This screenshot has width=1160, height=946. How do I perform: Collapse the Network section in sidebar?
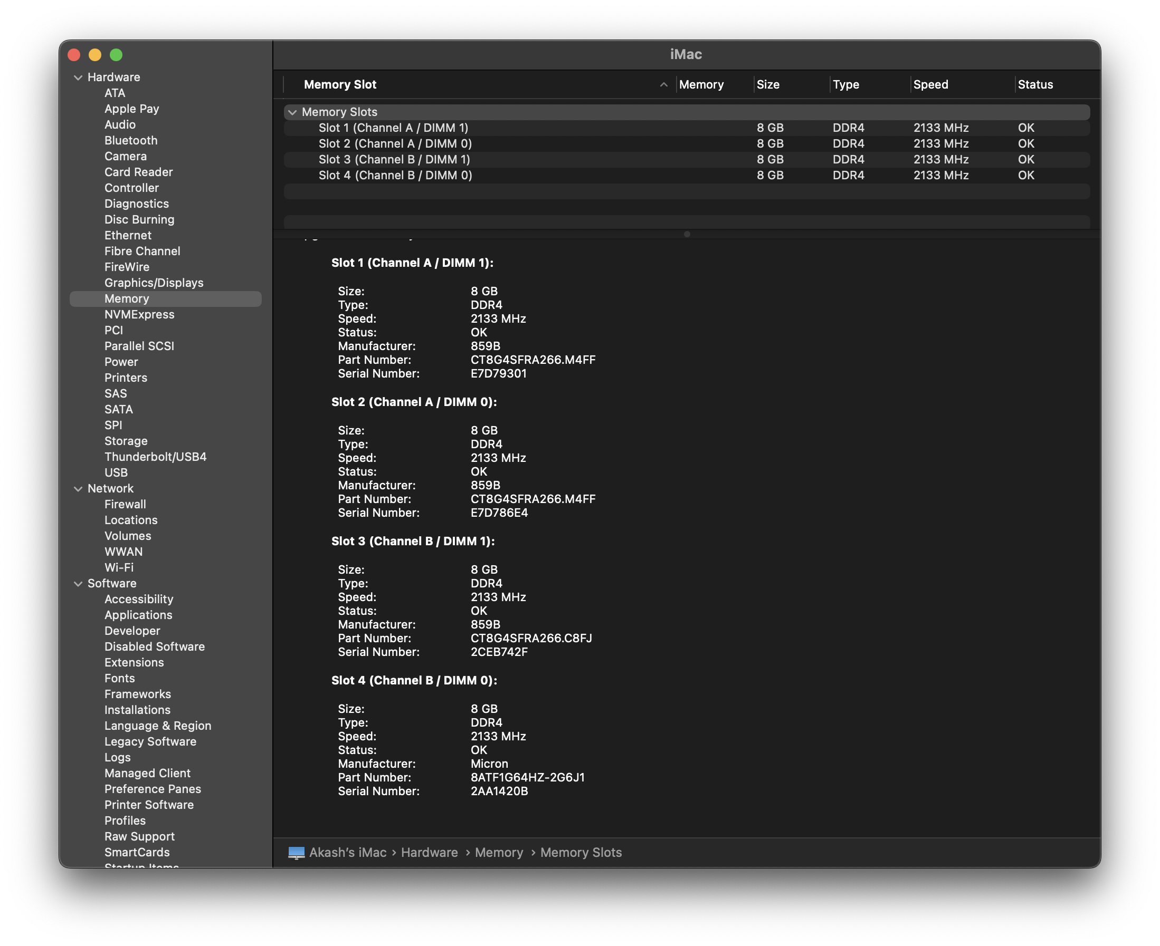click(x=78, y=488)
